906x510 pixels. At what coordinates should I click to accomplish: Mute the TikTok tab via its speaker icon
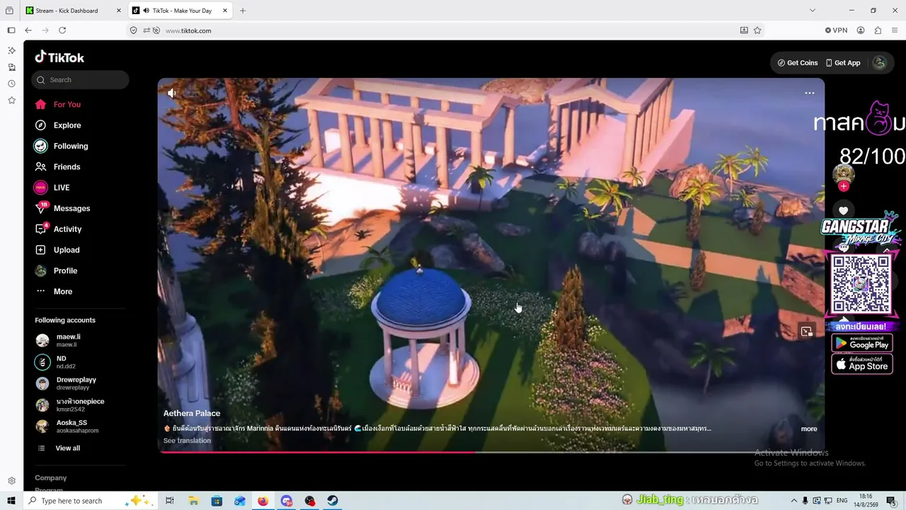click(x=146, y=11)
